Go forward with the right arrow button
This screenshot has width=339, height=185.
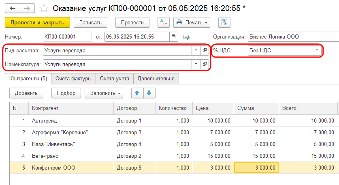(x=27, y=9)
